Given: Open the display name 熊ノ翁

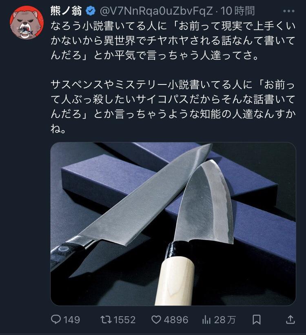Looking at the screenshot, I should click(66, 11).
